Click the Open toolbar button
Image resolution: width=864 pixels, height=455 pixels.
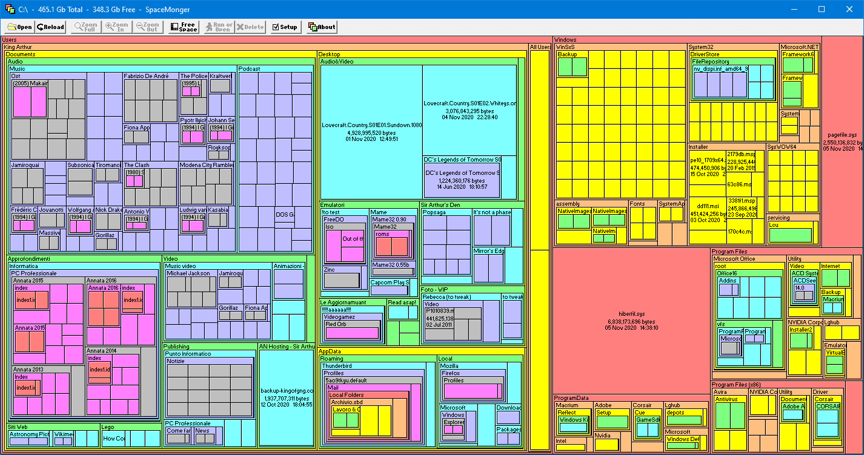pyautogui.click(x=19, y=27)
